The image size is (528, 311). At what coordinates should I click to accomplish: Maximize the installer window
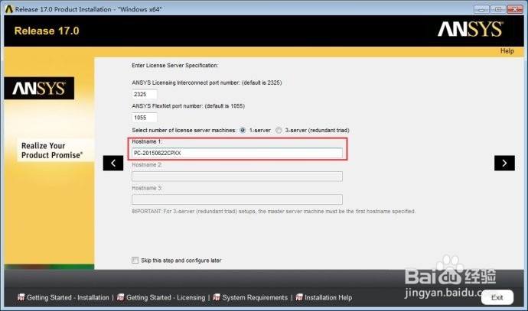coord(498,9)
